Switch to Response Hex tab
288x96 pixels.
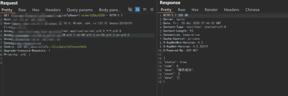(195, 10)
